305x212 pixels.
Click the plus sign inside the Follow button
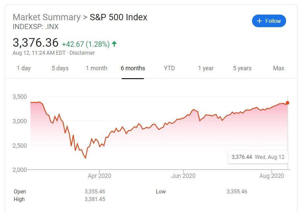(x=259, y=21)
